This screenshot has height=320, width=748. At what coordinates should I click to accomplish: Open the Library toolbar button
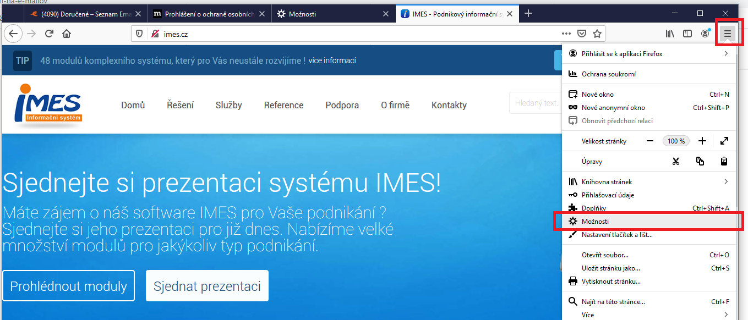pos(670,34)
